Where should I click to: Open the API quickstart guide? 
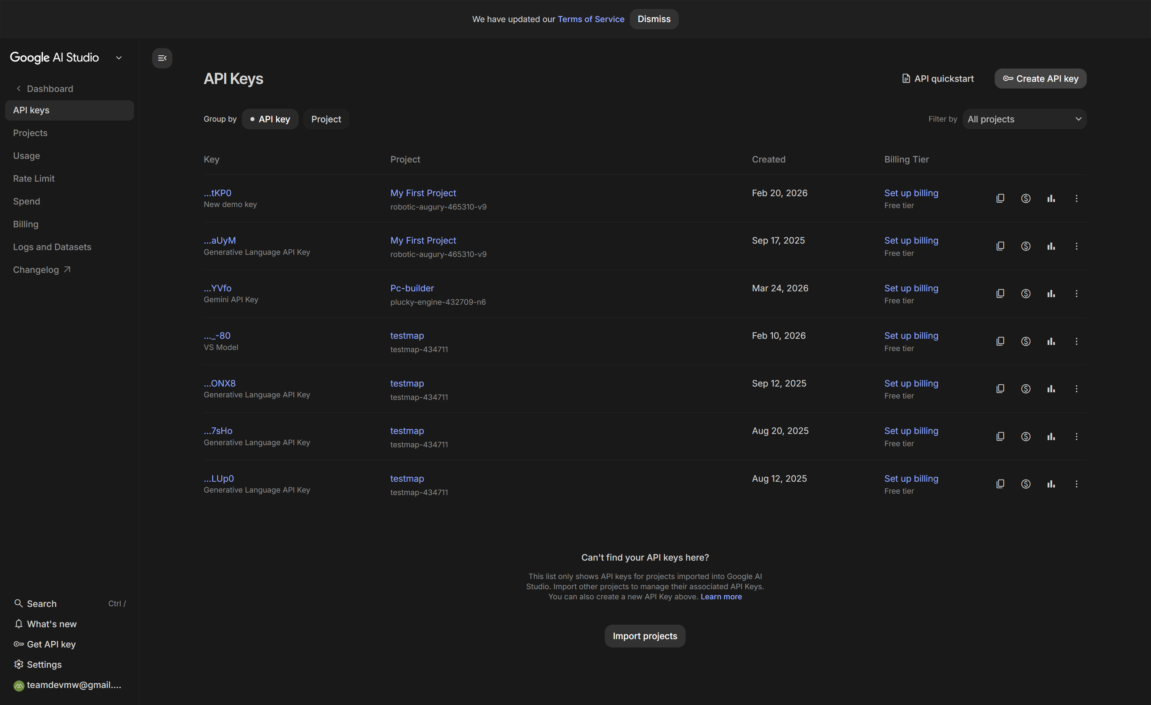click(938, 79)
